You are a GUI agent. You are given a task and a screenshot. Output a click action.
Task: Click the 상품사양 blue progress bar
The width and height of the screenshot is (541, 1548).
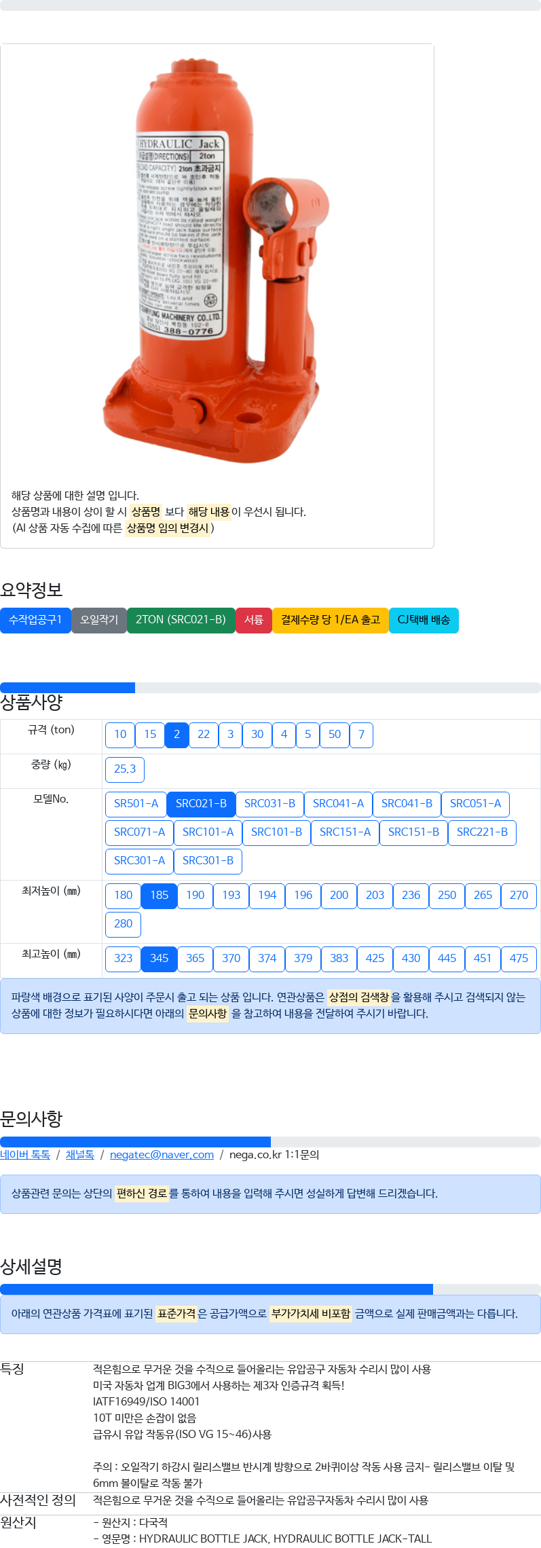[67, 688]
